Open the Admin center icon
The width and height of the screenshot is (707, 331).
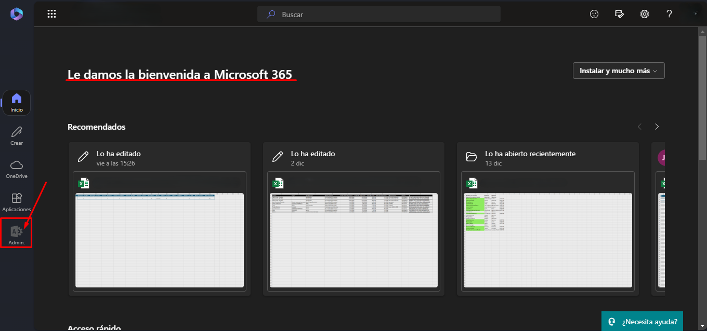17,235
